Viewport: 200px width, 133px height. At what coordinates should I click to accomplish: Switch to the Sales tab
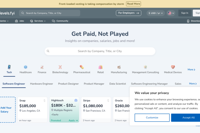point(178,84)
